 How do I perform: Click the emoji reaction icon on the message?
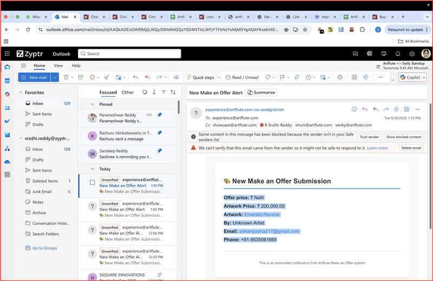pyautogui.click(x=355, y=109)
